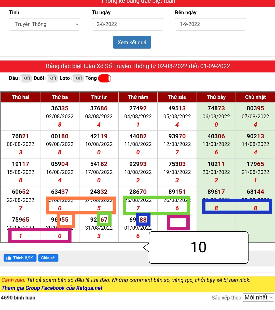Click the Facebook Thích thumbs-up button

pos(20,258)
